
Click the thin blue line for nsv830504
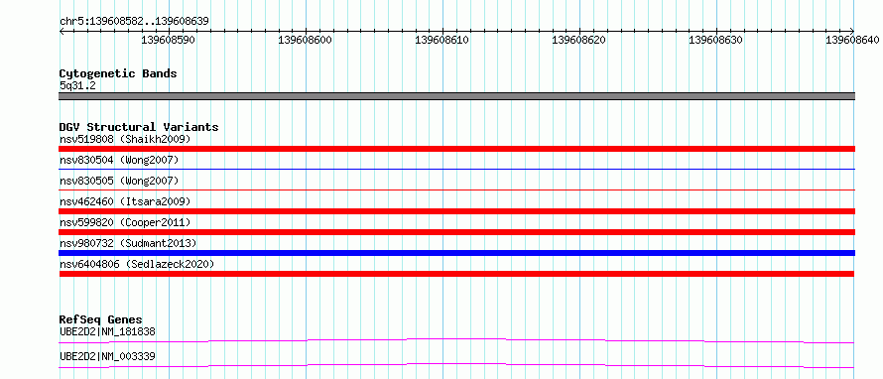[456, 169]
